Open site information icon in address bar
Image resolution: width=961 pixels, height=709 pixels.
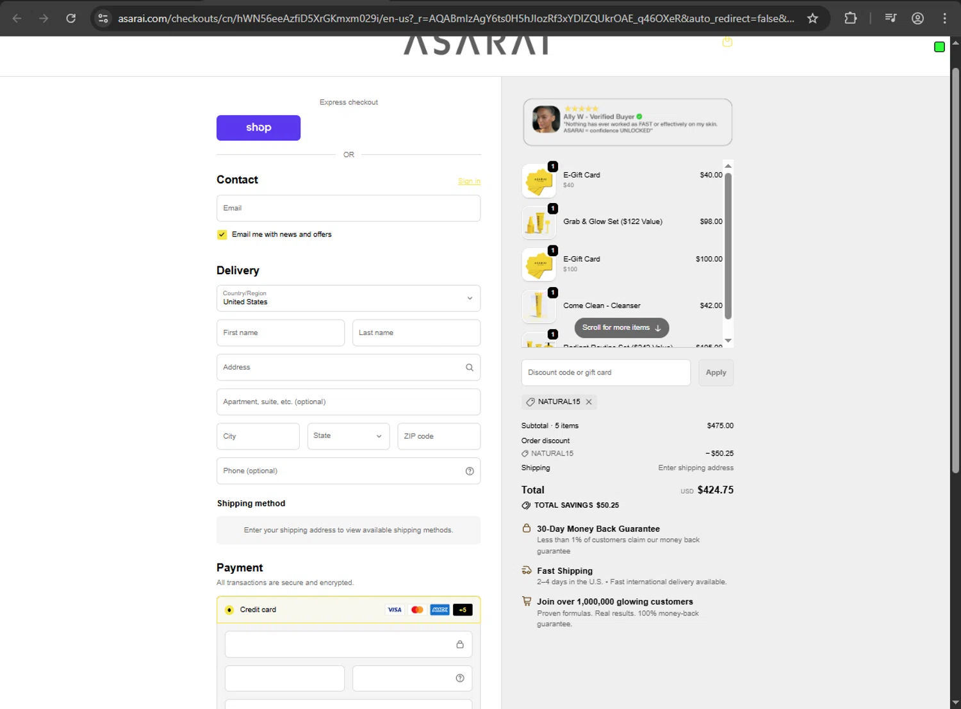[103, 18]
